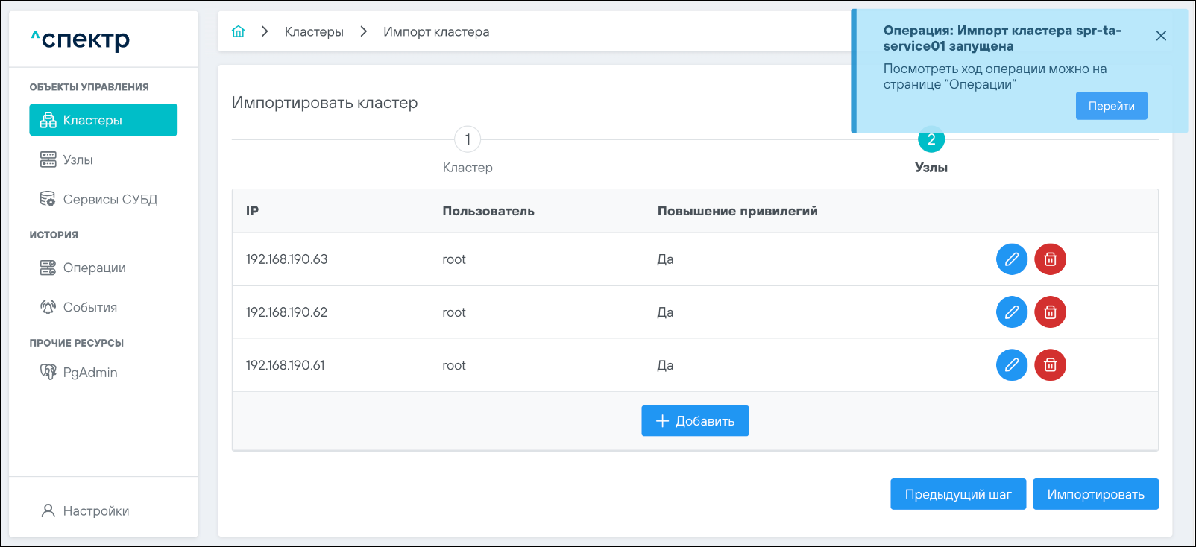
Task: Delete the node 192.168.190.63
Action: pyautogui.click(x=1050, y=259)
